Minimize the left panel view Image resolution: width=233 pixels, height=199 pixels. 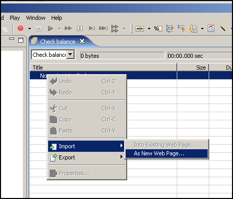[12, 39]
